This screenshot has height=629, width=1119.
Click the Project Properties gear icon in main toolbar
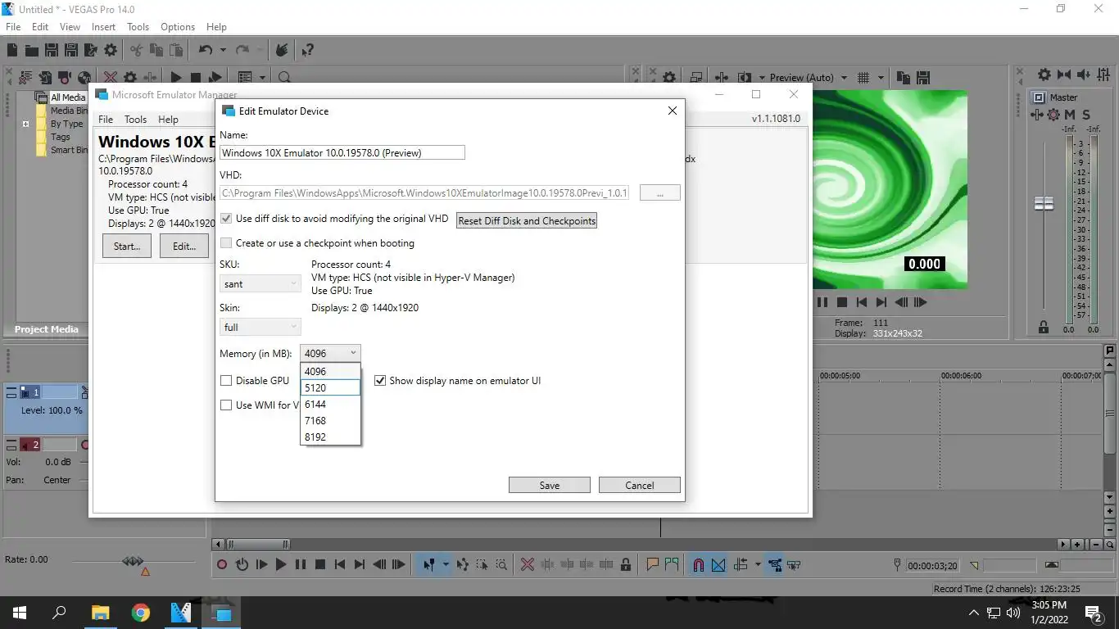tap(111, 50)
